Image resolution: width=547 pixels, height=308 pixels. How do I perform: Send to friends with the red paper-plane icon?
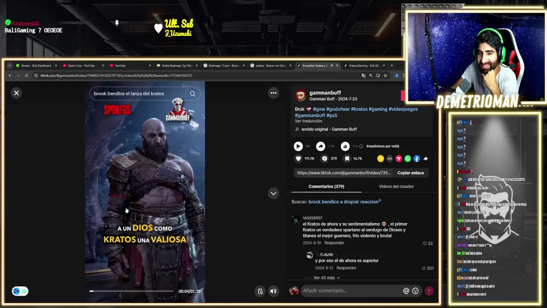click(399, 159)
